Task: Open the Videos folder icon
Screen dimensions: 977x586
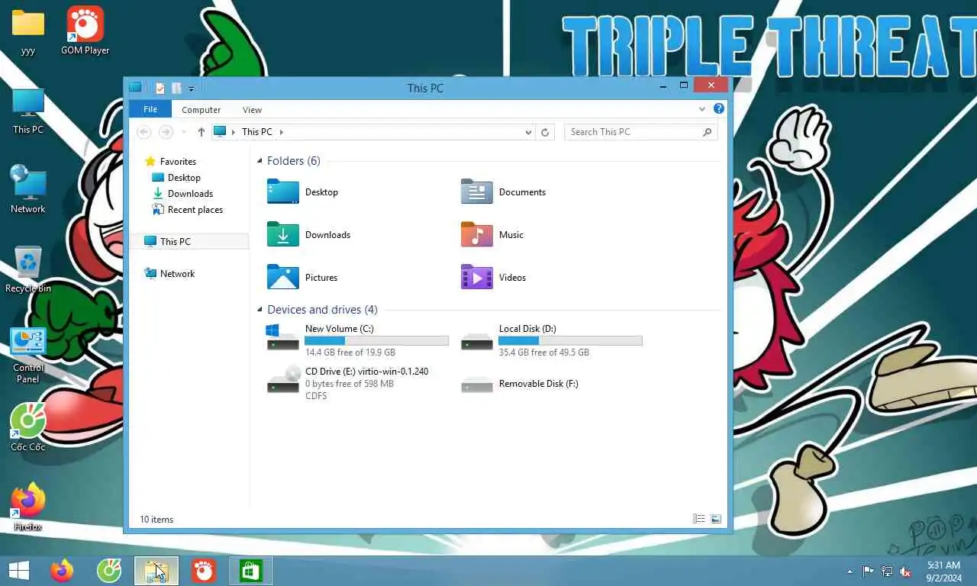Action: pyautogui.click(x=477, y=277)
